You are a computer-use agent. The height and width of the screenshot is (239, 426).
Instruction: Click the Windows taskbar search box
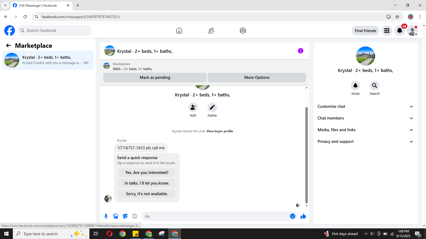[51, 234]
